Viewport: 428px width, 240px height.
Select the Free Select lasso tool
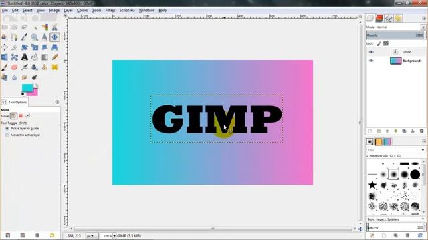click(25, 27)
